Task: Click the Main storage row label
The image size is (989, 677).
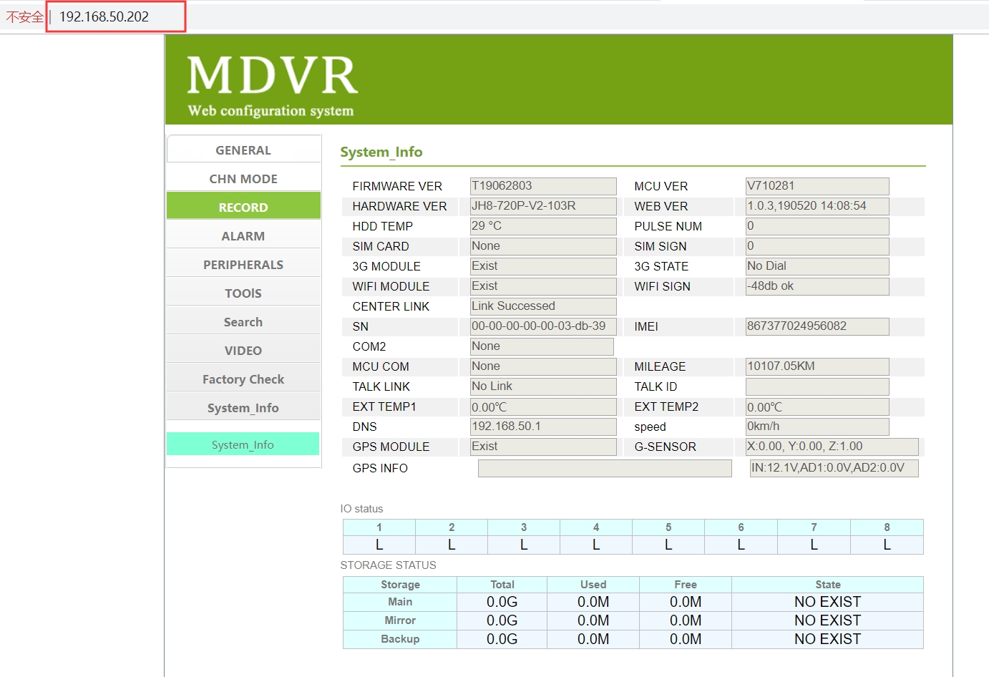Action: pyautogui.click(x=400, y=602)
